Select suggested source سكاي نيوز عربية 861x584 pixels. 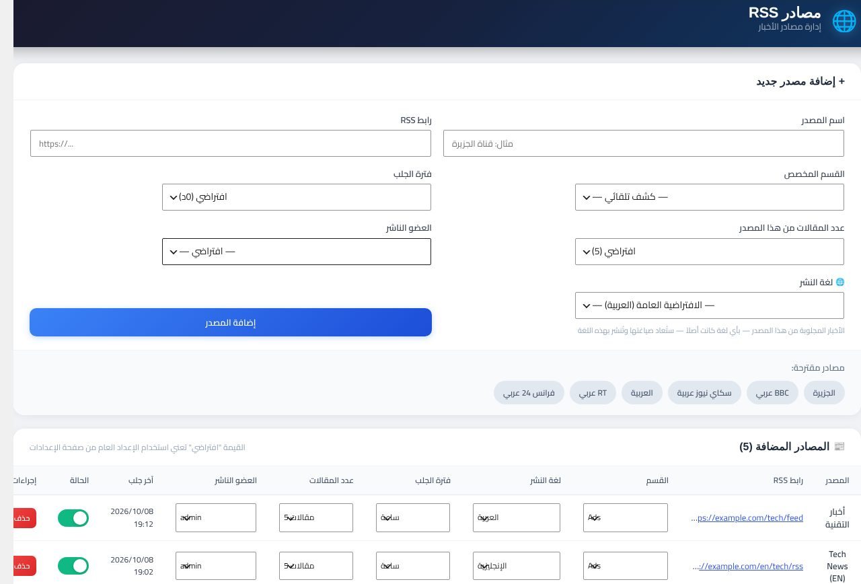click(704, 393)
